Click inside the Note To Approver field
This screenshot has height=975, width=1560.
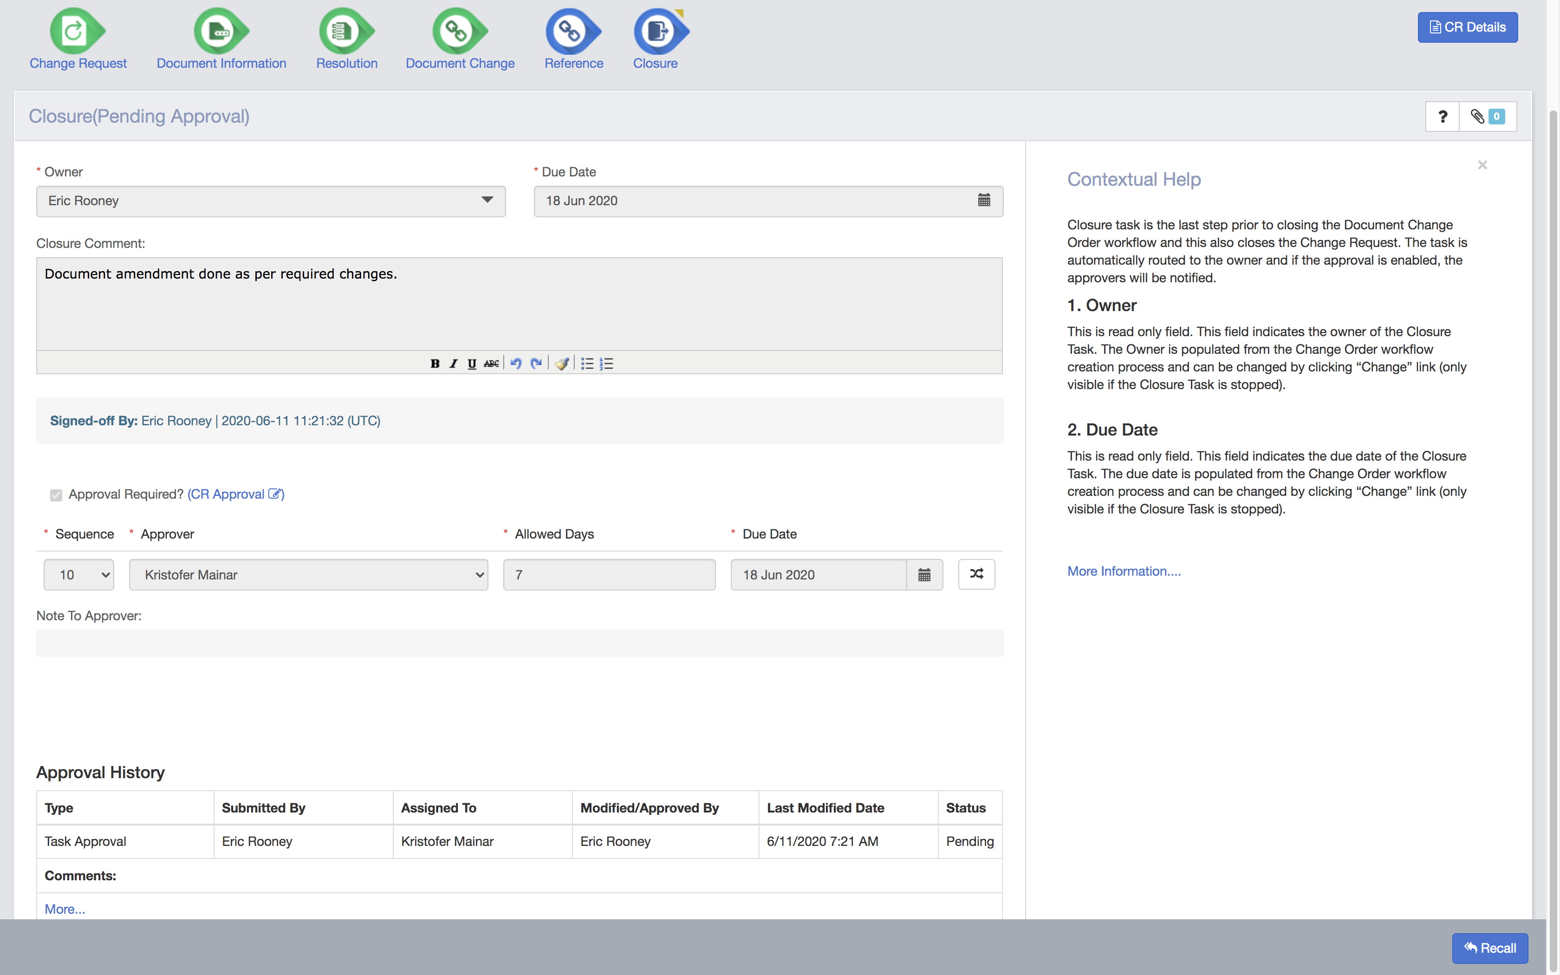pos(516,643)
